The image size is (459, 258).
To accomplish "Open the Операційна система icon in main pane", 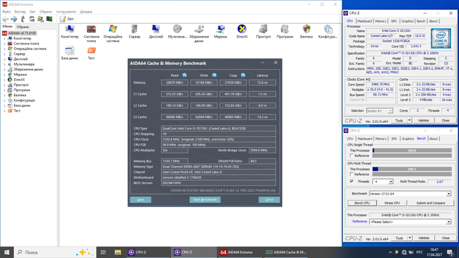I will point(113,33).
